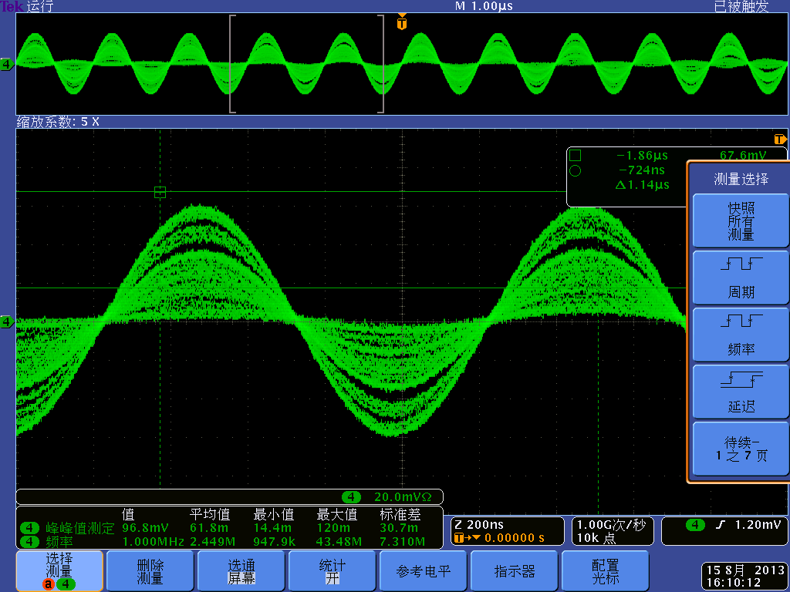Click the 2.449M mean frequency value
The height and width of the screenshot is (592, 790).
(x=213, y=542)
